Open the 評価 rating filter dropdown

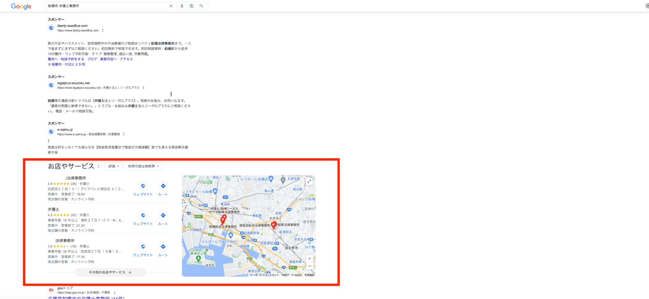pyautogui.click(x=113, y=166)
